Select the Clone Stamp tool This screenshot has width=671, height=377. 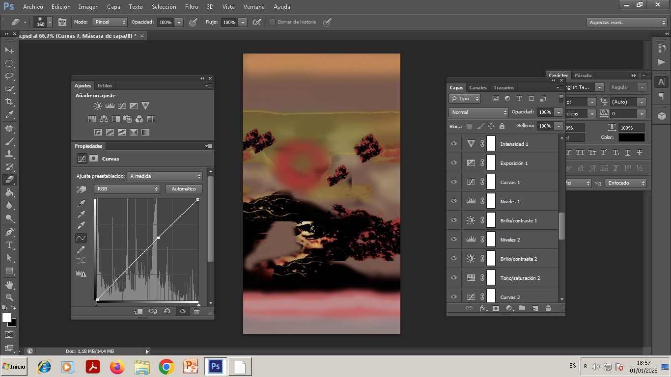tap(9, 154)
